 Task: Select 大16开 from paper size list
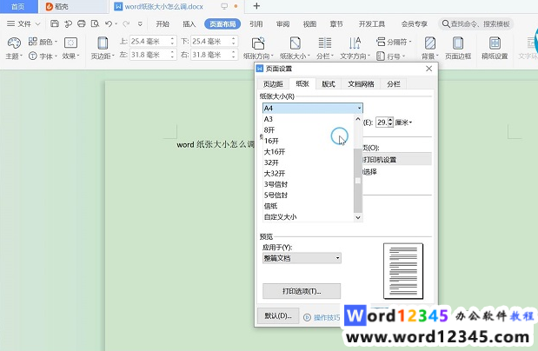click(309, 152)
